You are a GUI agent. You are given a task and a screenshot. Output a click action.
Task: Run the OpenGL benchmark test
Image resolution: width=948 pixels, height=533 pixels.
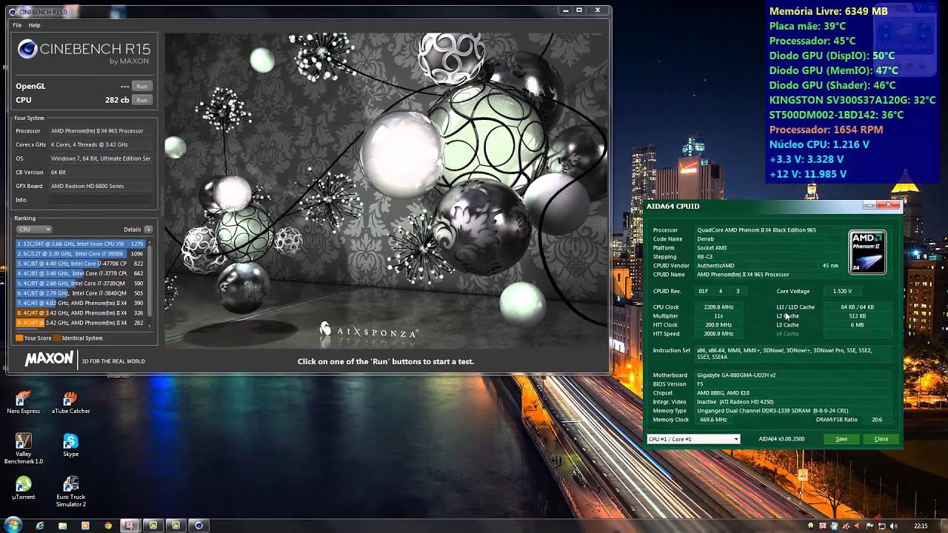141,87
